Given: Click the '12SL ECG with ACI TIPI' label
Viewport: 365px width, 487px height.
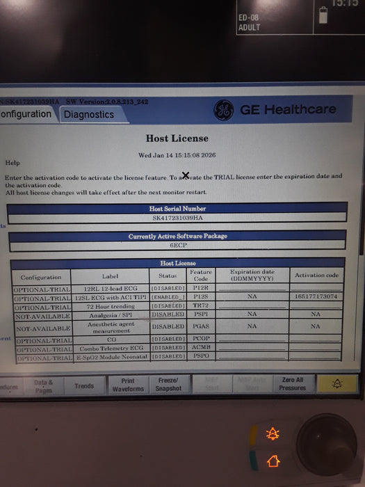Looking at the screenshot, I should tap(111, 297).
